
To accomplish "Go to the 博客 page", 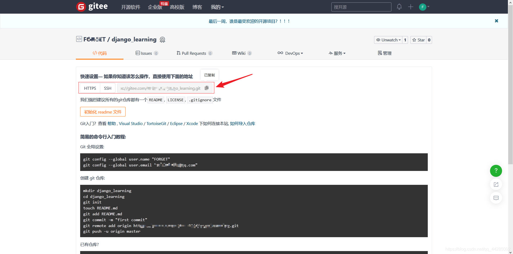I will click(x=197, y=7).
